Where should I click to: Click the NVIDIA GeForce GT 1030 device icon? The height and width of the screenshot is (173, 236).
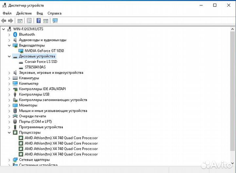tap(21, 51)
